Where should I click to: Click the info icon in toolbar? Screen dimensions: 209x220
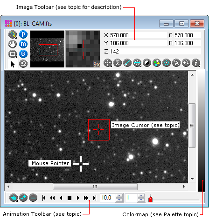[x=196, y=63]
